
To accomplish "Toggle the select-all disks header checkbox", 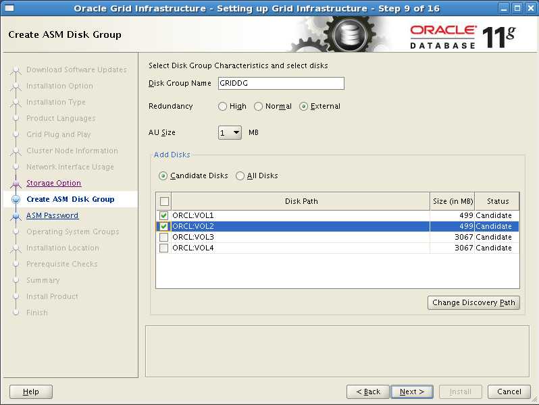I will [x=164, y=201].
